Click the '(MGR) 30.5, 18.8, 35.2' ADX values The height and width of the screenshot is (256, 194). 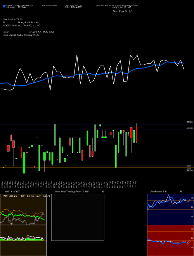[41, 32]
